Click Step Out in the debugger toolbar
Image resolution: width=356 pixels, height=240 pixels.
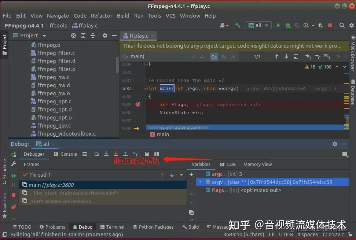[125, 154]
